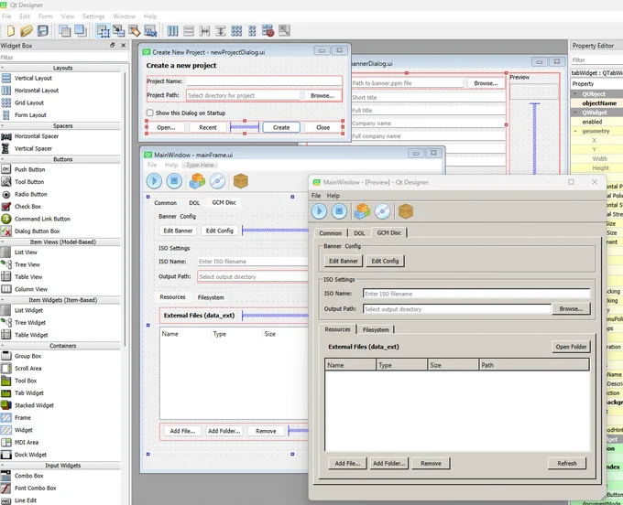This screenshot has width=623, height=505.
Task: Switch to Filesystem tab in preview window
Action: pyautogui.click(x=376, y=329)
